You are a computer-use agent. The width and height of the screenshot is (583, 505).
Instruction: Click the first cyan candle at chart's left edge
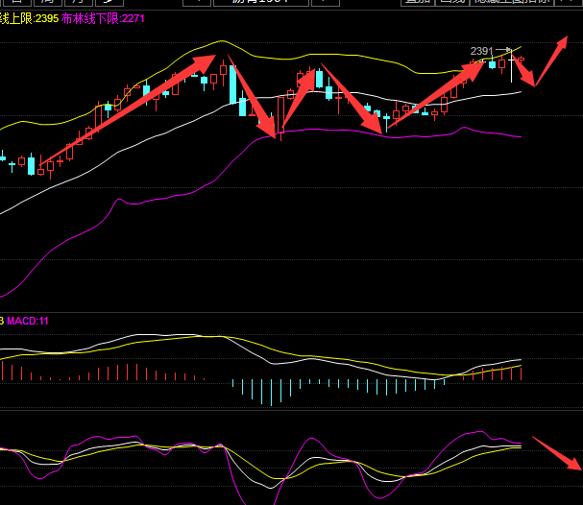point(31,165)
